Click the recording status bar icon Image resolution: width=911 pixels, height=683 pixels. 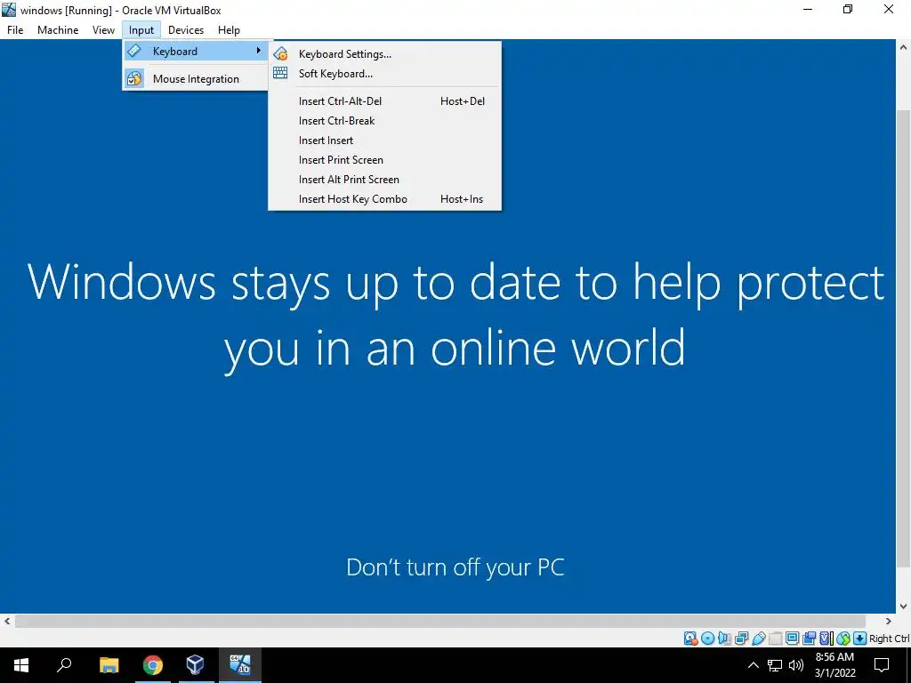pyautogui.click(x=809, y=639)
